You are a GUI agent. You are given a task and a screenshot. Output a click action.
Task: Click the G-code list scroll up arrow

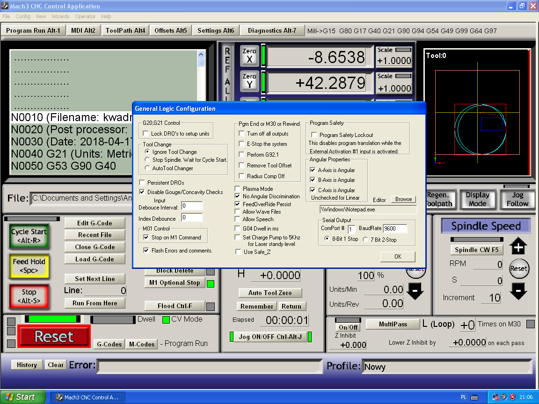click(201, 54)
